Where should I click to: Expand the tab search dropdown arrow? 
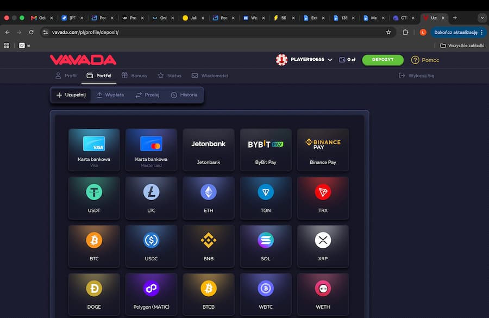(x=482, y=18)
